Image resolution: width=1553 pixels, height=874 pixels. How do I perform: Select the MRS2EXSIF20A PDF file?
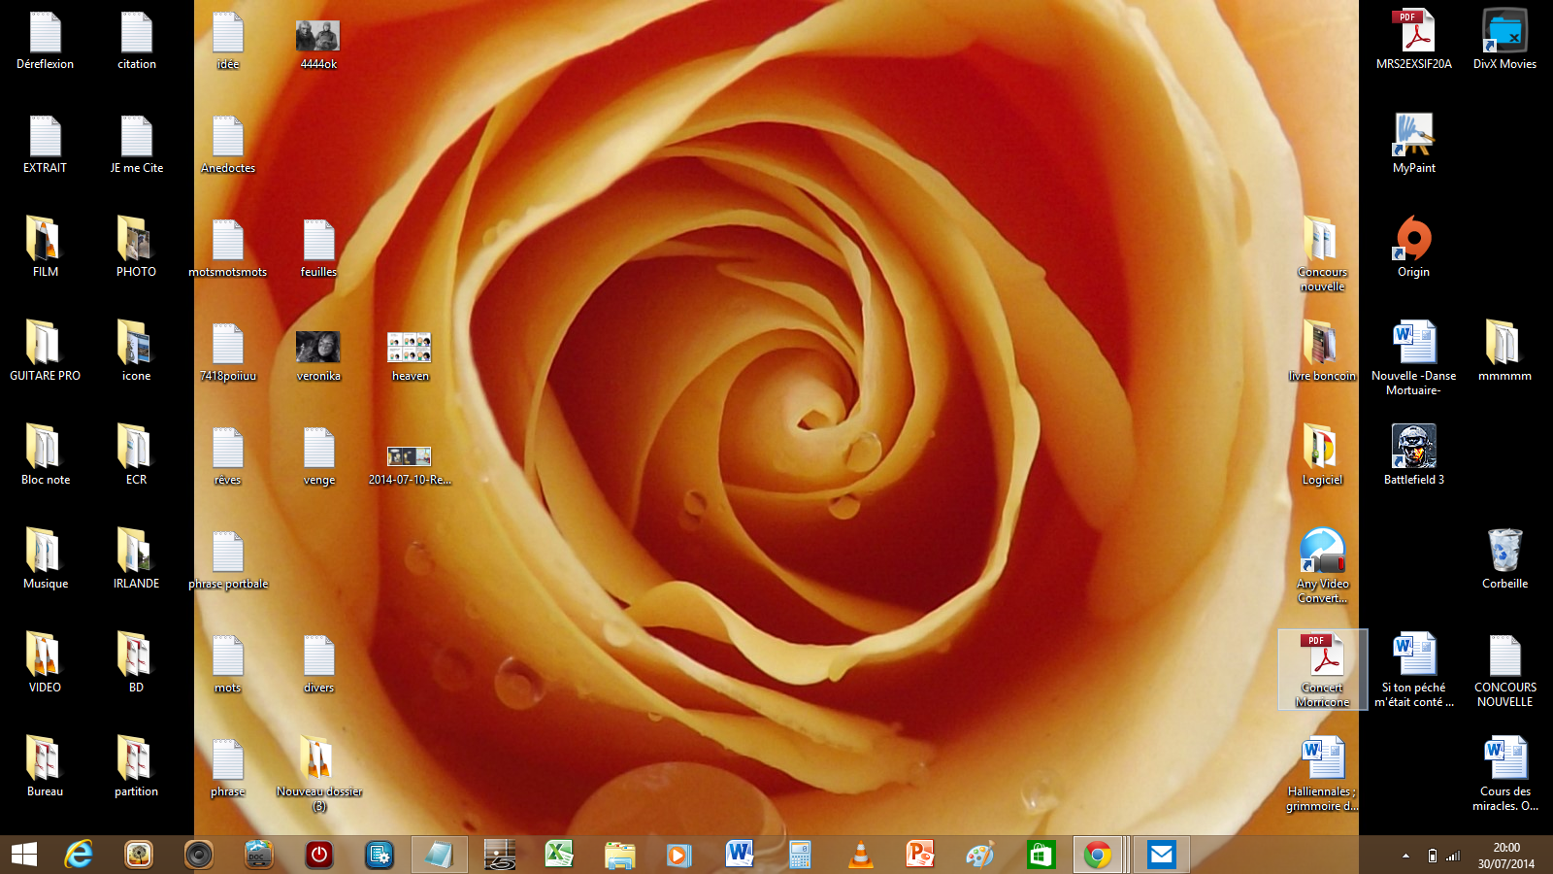(1414, 41)
